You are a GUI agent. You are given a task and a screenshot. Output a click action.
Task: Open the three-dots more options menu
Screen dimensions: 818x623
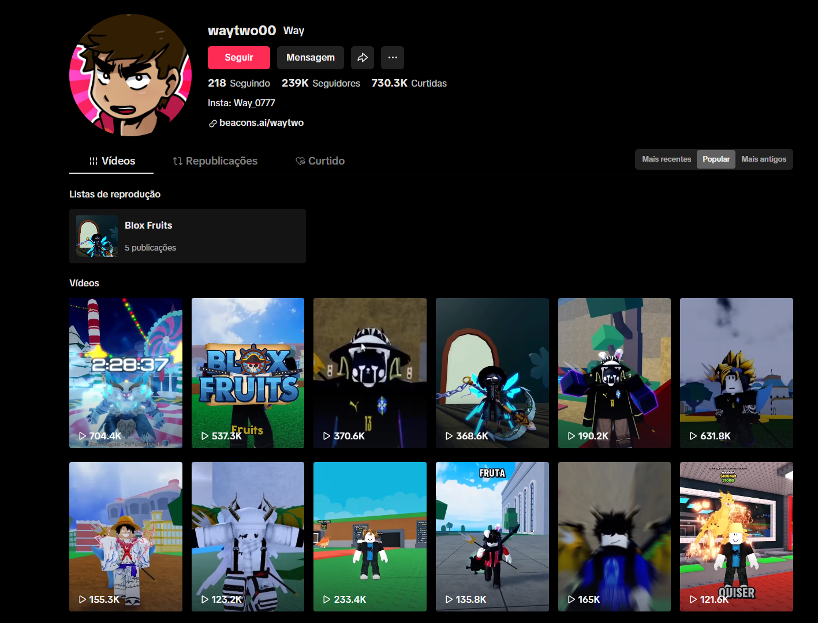(393, 58)
